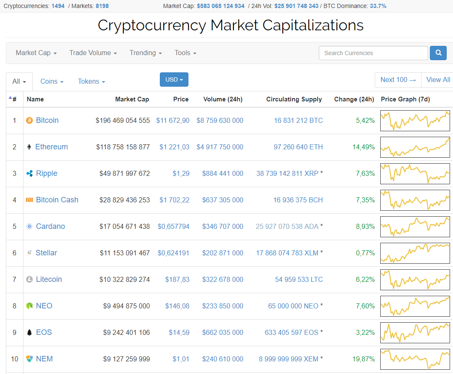Open the Stellar coin page link
This screenshot has height=374, width=453.
click(46, 253)
